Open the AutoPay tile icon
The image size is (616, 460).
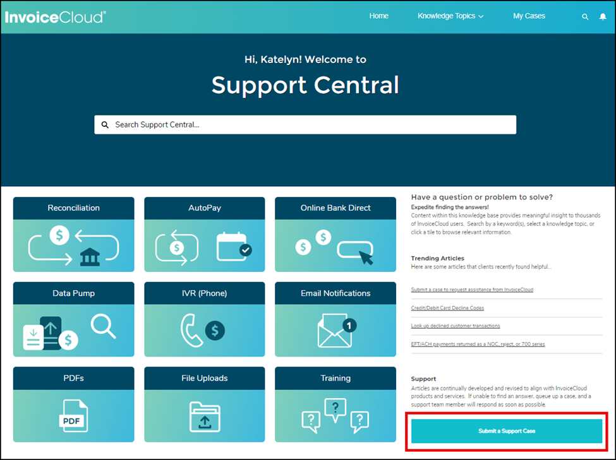tap(204, 247)
